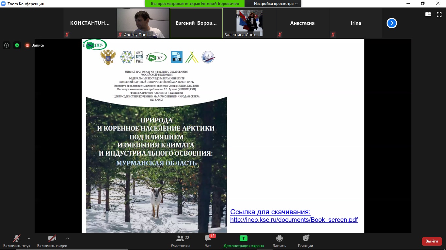Show next participants with blue arrow button
The image size is (446, 250).
392,23
